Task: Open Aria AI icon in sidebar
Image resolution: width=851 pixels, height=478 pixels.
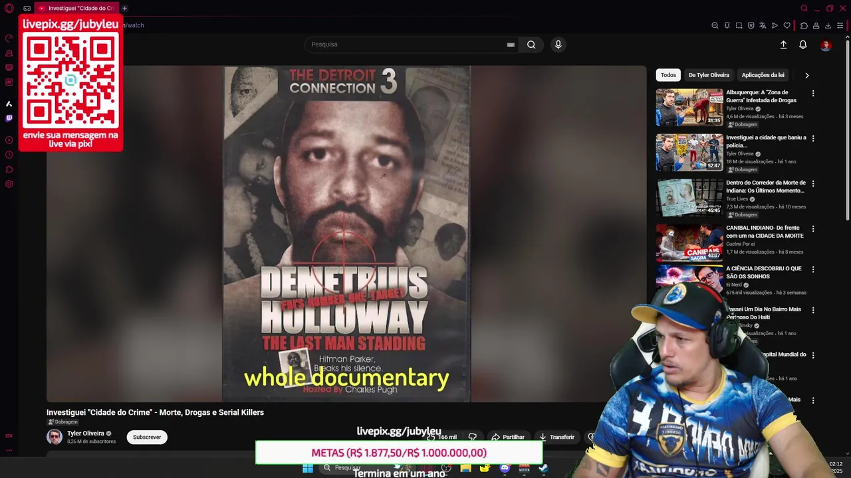Action: pos(9,104)
